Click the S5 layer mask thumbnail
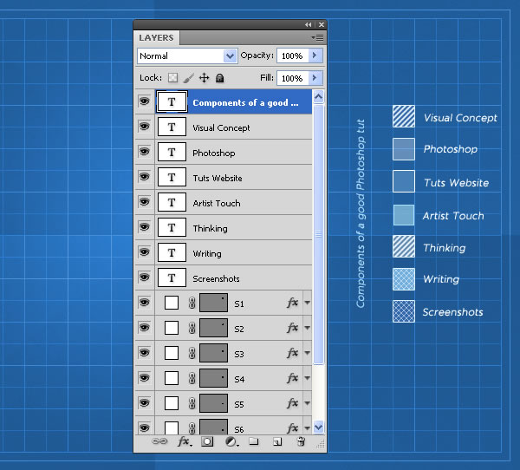This screenshot has height=470, width=520. click(x=213, y=403)
